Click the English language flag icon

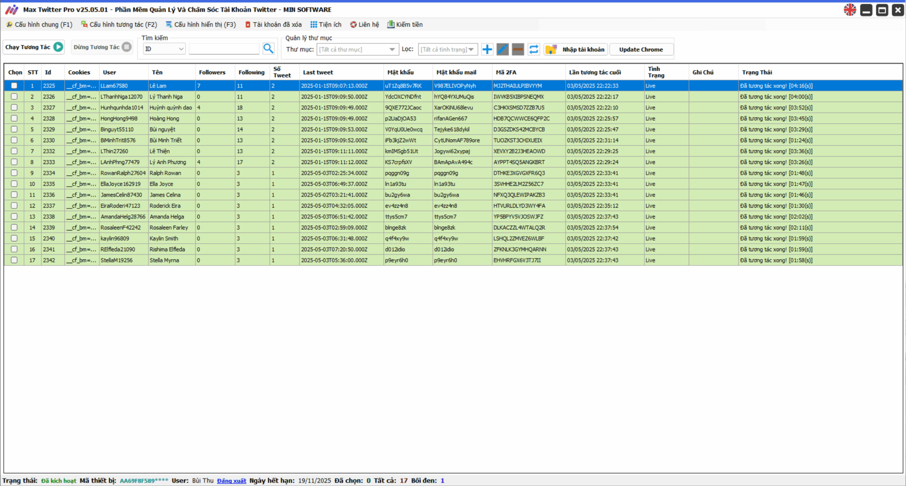(x=850, y=10)
